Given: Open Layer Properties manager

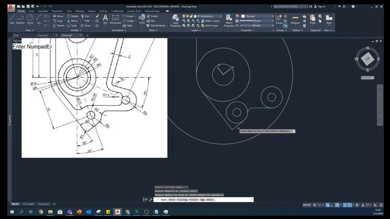Looking at the screenshot, I should pos(175,20).
